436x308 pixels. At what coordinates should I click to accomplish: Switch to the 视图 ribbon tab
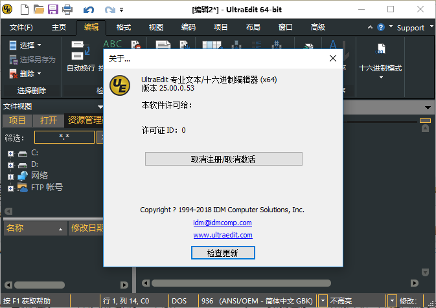coord(155,27)
